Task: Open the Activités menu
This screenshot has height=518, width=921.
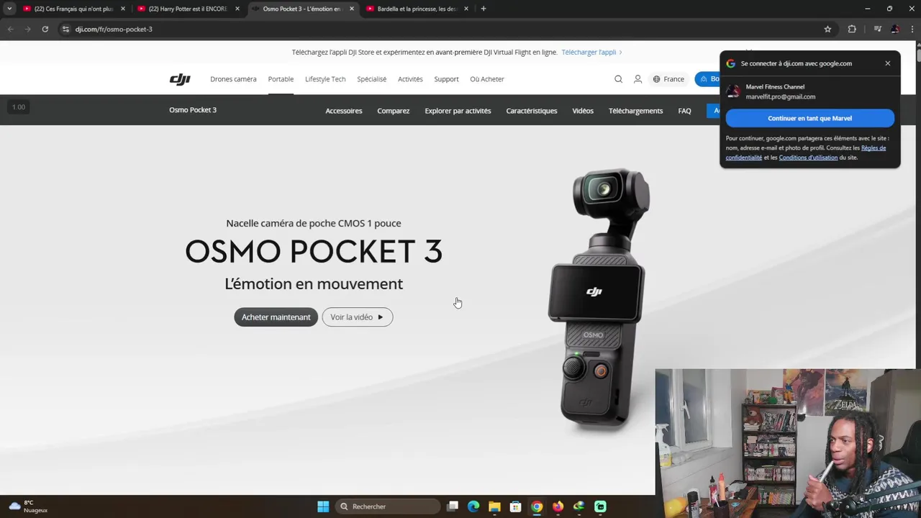Action: click(x=410, y=79)
